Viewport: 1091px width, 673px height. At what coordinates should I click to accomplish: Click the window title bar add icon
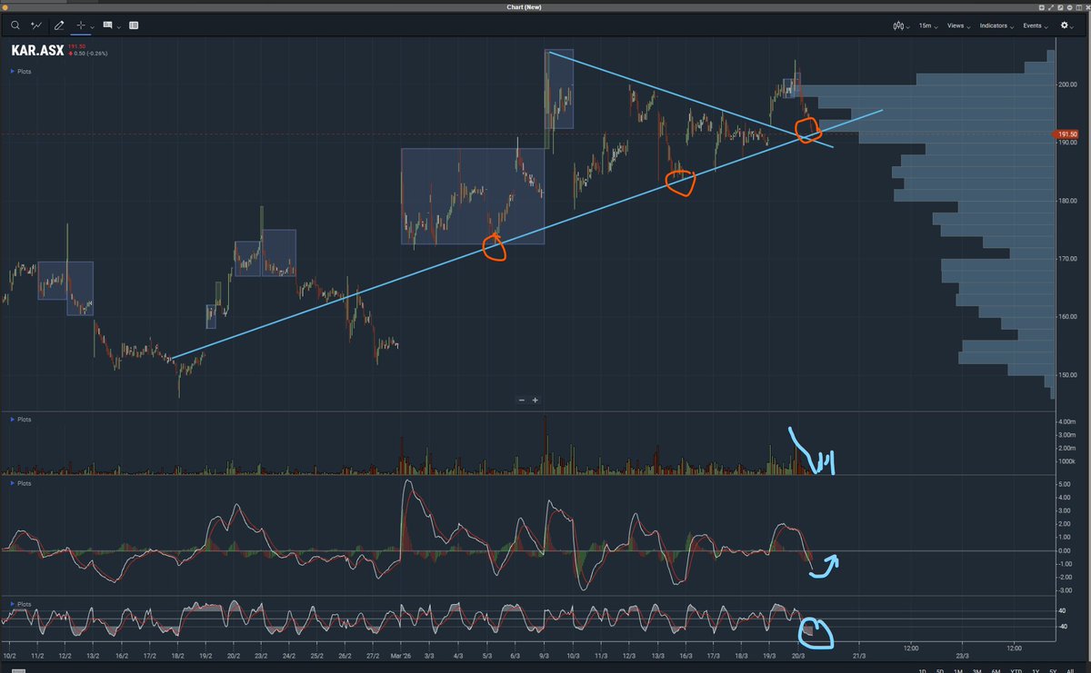1042,7
